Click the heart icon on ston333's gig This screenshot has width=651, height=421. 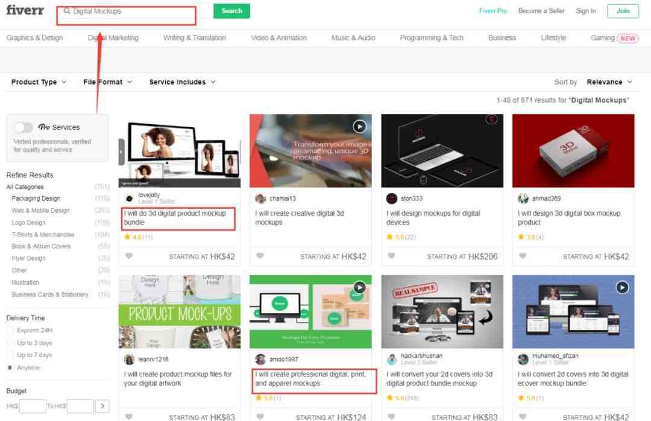click(x=392, y=256)
